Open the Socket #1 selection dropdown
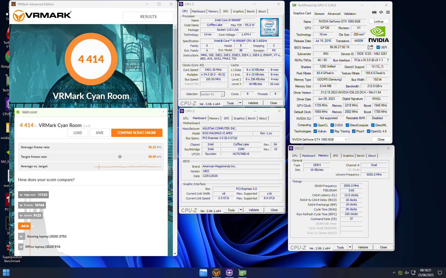The image size is (446, 278). (x=213, y=94)
